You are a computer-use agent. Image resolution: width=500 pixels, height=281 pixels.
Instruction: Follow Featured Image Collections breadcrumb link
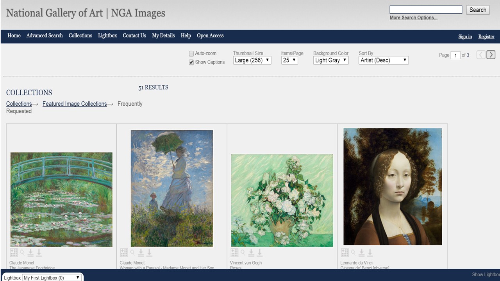coord(75,104)
